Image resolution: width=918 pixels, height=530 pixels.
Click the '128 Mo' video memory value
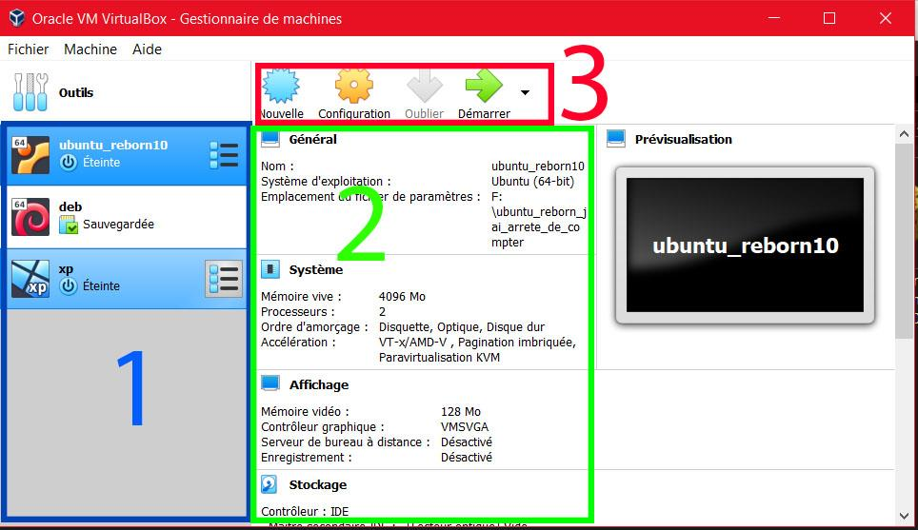tap(461, 412)
